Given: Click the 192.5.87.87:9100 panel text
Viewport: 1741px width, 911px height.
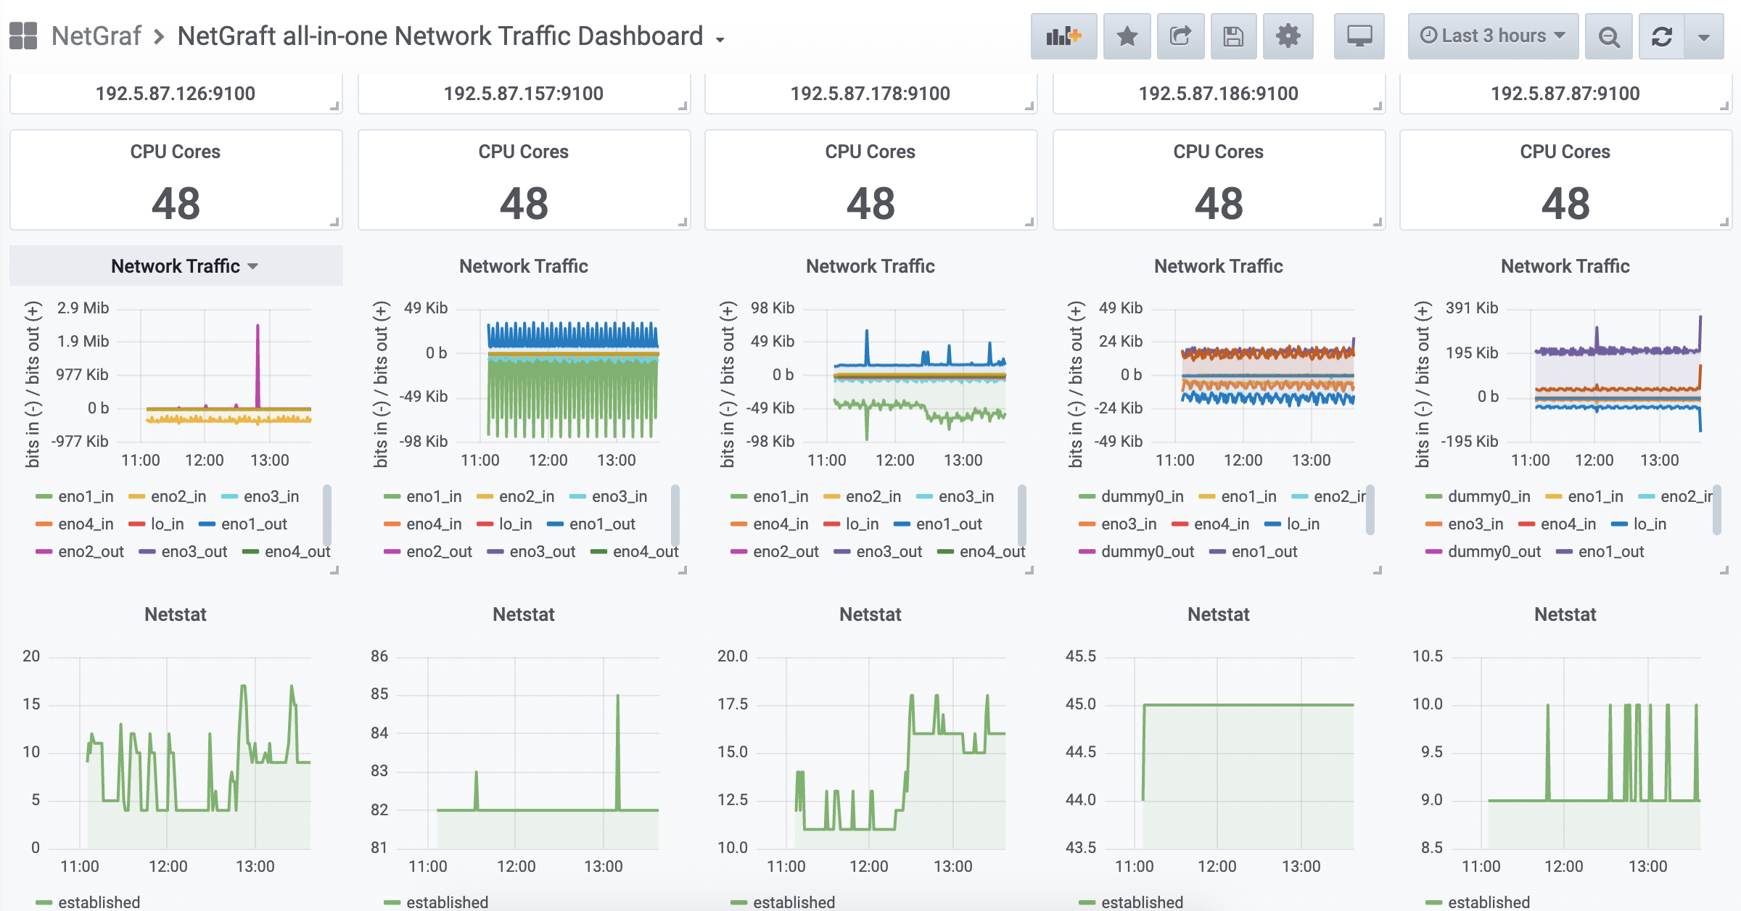Looking at the screenshot, I should pos(1565,94).
